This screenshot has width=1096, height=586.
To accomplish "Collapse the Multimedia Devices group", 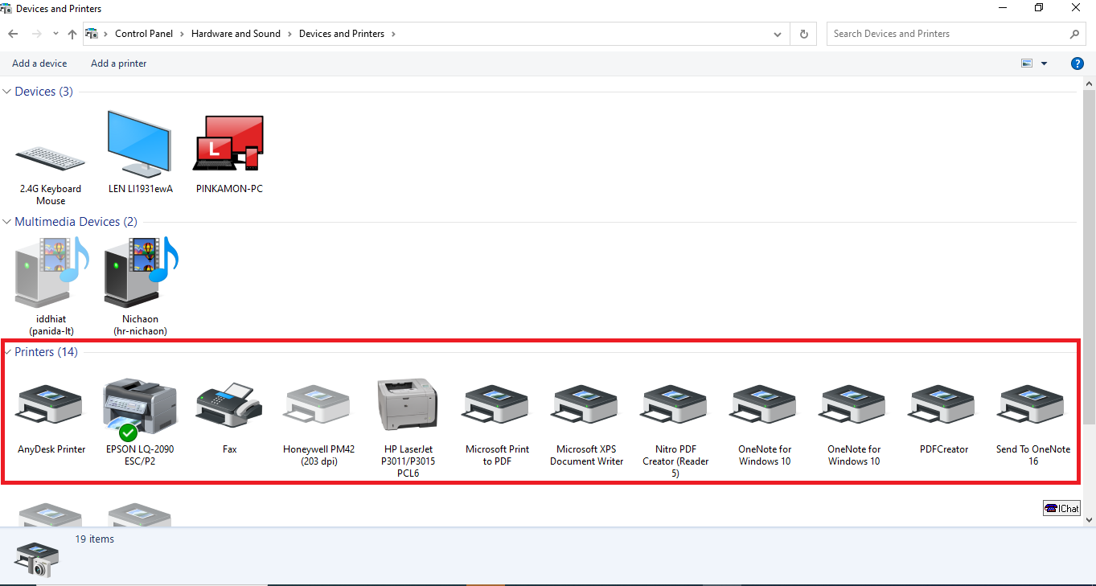I will (x=7, y=222).
